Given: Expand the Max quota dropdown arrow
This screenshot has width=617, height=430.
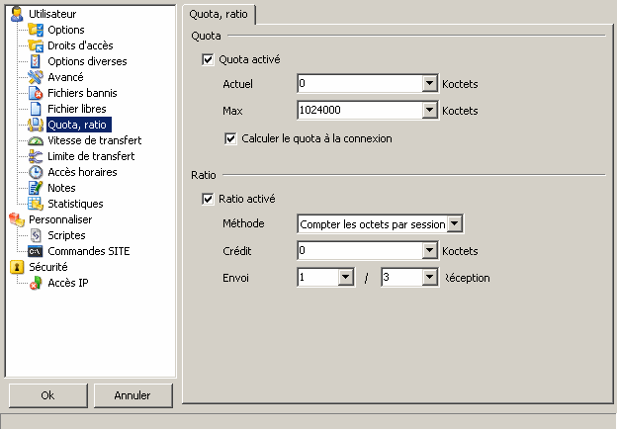Looking at the screenshot, I should coord(429,111).
